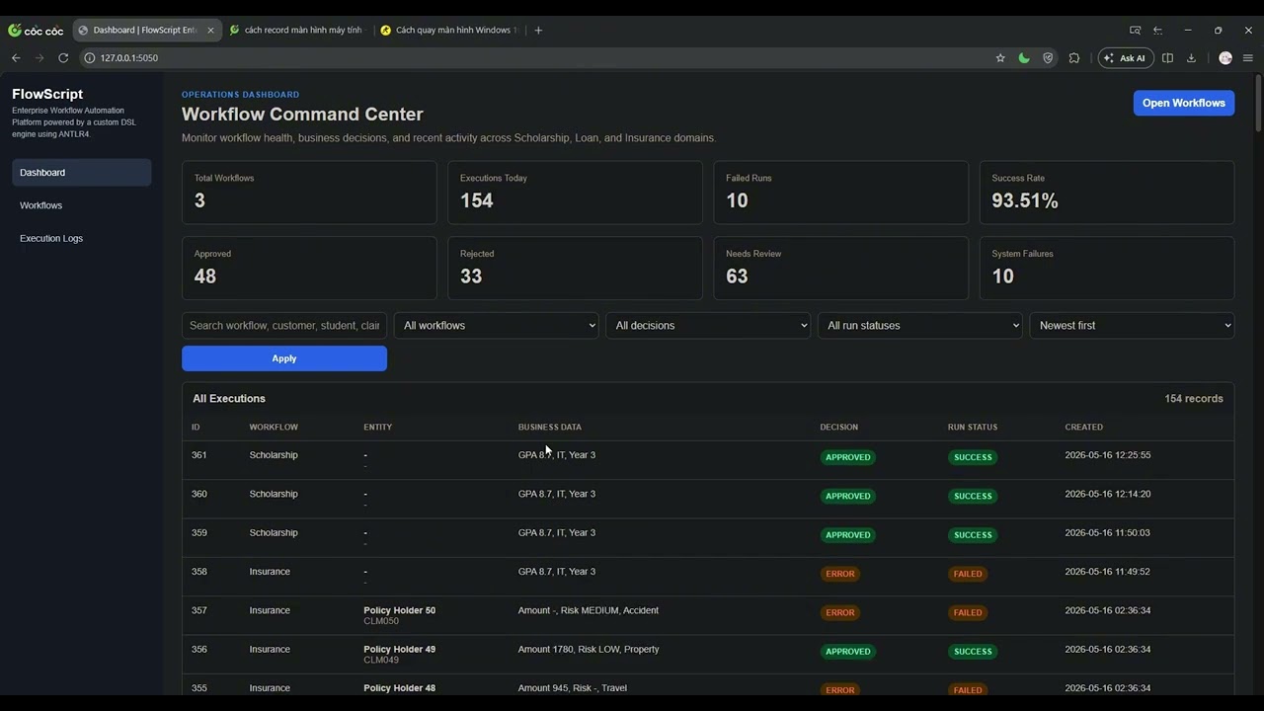Switch to the 'Cách quay màn hình Windows' tab
1264x711 pixels.
447,30
